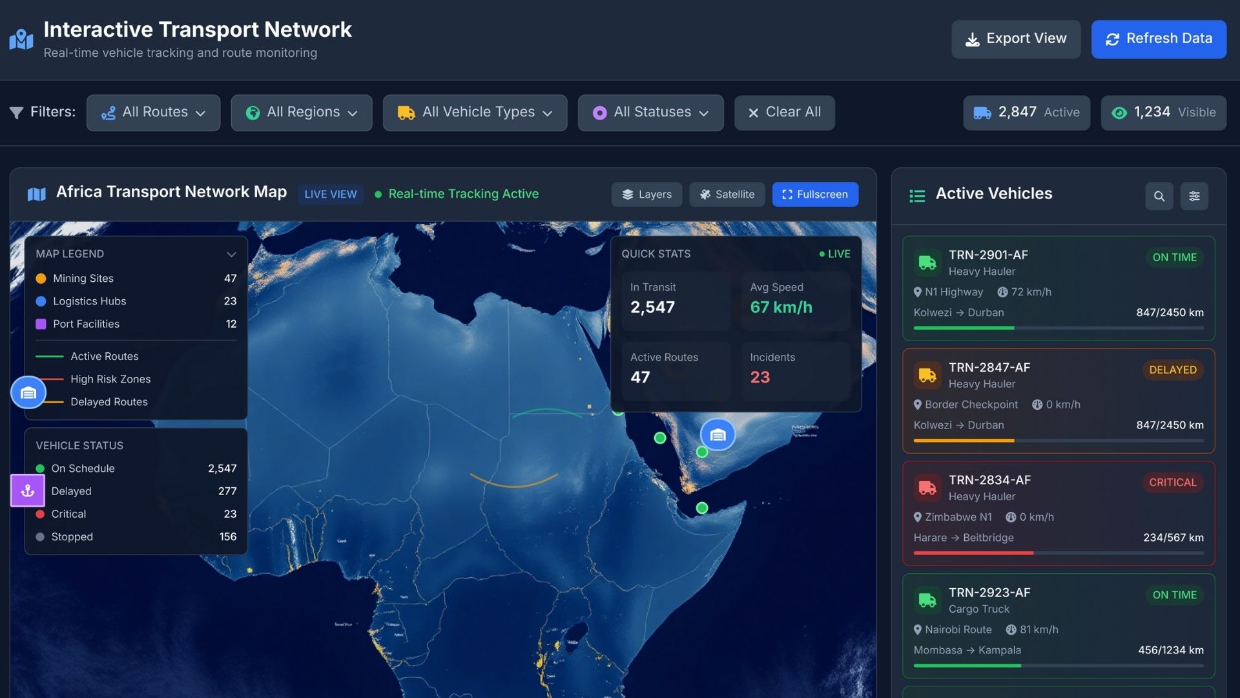Toggle the 1,234 Visible vehicles indicator

[1163, 112]
